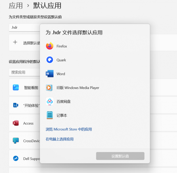The width and height of the screenshot is (177, 173).
Task: Go back to 应用 breadcrumb
Action: click(16, 6)
